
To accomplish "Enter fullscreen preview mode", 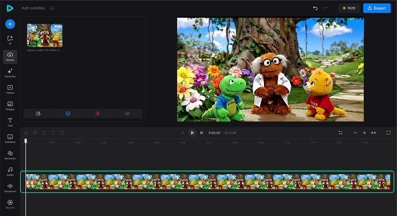I will coord(389,133).
